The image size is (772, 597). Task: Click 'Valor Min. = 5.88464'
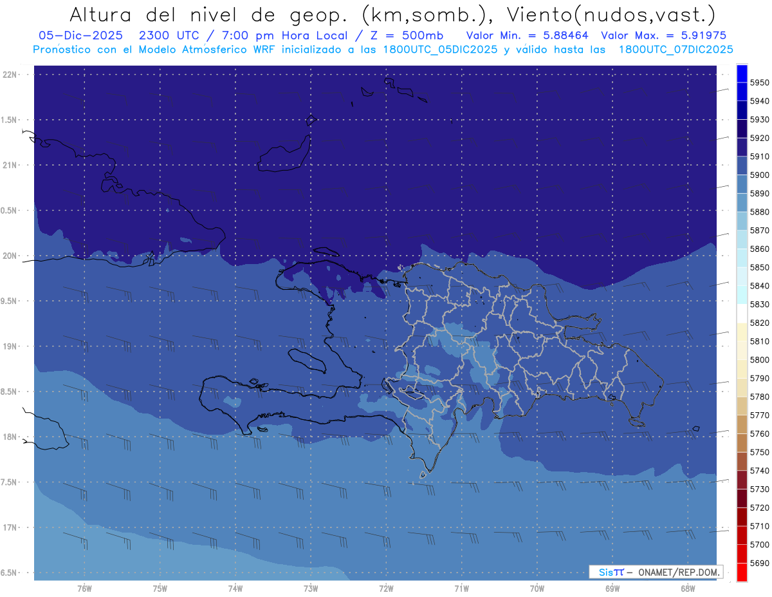point(527,35)
